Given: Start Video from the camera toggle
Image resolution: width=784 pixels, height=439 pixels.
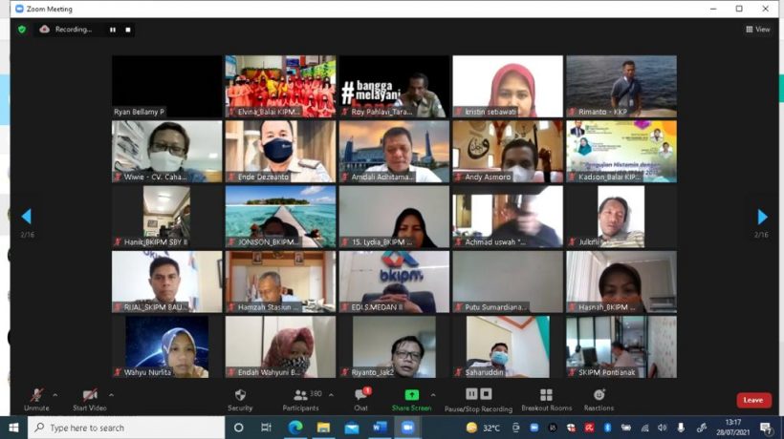Looking at the screenshot, I should coord(90,400).
